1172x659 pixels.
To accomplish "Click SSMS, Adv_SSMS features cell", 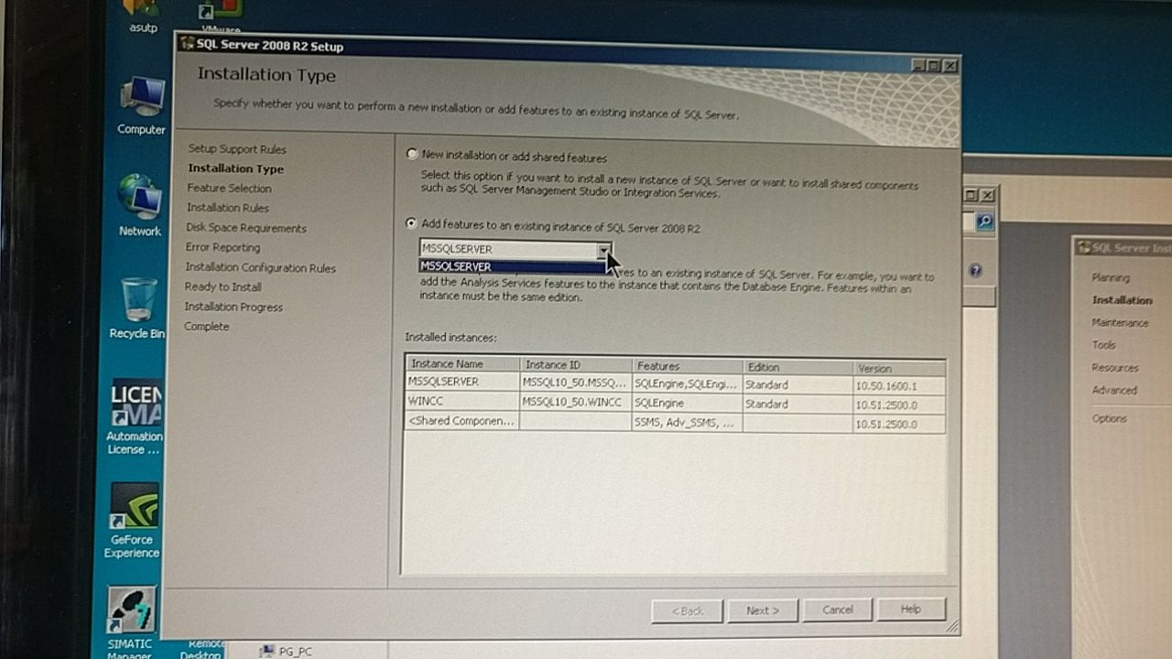I will tap(687, 422).
